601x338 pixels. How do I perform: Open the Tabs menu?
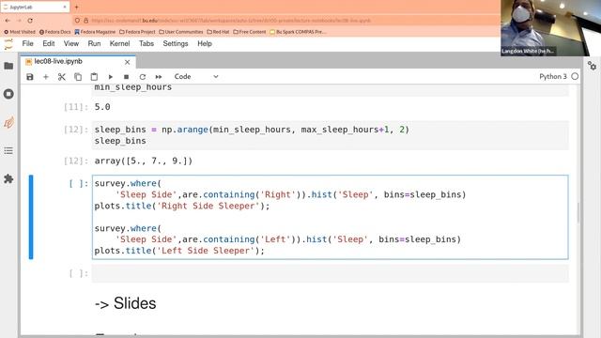coord(146,43)
